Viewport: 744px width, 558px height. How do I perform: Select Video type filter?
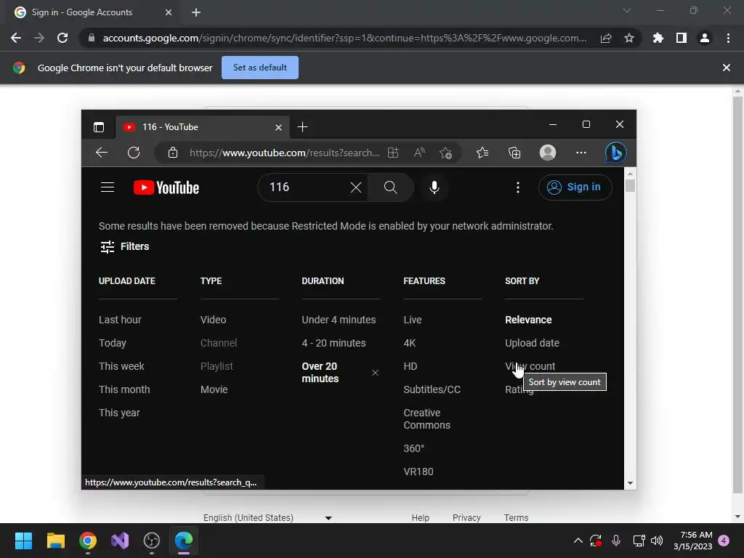(213, 320)
